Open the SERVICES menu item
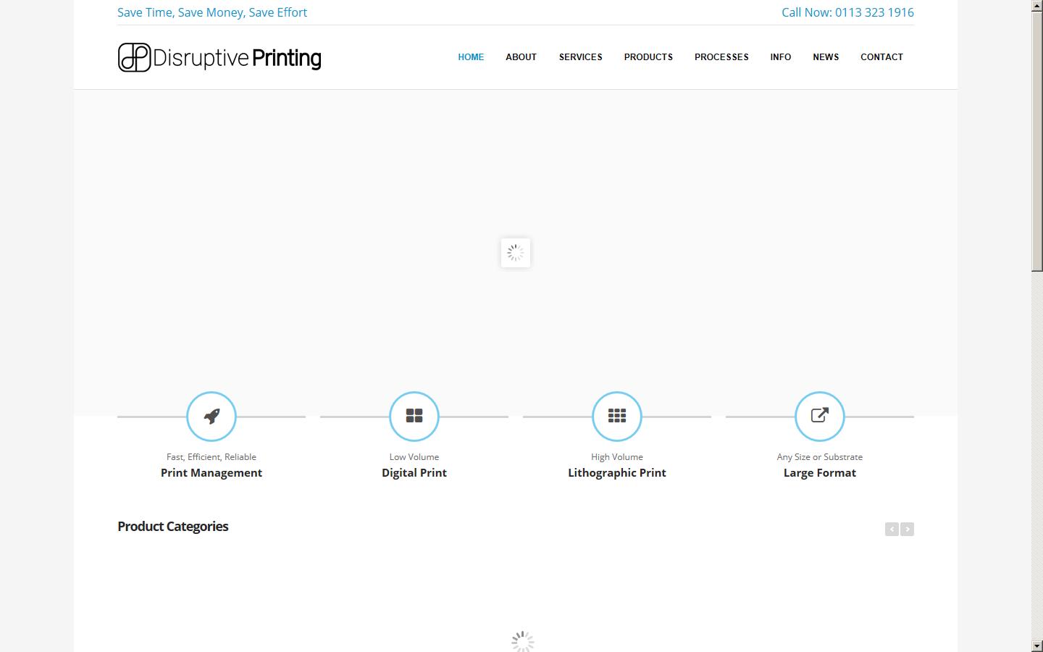 (x=580, y=57)
